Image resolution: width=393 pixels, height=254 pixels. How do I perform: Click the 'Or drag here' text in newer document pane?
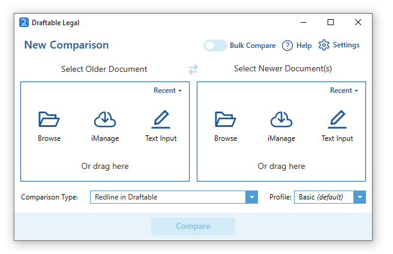coord(281,166)
